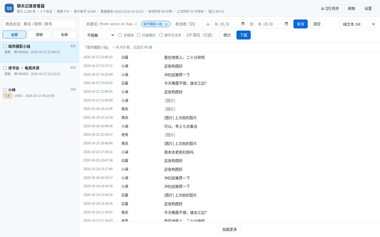Open calendar picker in the 从 date field
This screenshot has height=237, width=380.
click(x=243, y=24)
